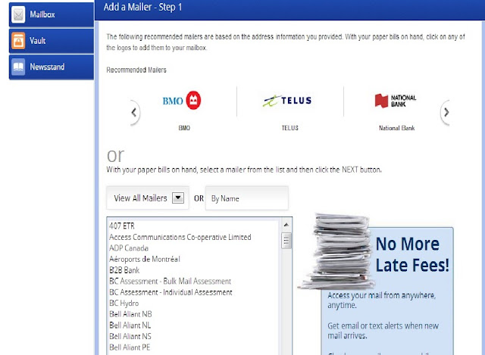Select Access Communications Co-operative Limited

(180, 237)
